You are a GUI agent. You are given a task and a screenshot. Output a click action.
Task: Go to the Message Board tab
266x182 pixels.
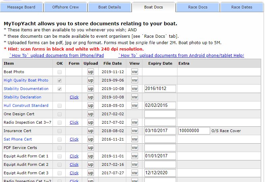21,7
